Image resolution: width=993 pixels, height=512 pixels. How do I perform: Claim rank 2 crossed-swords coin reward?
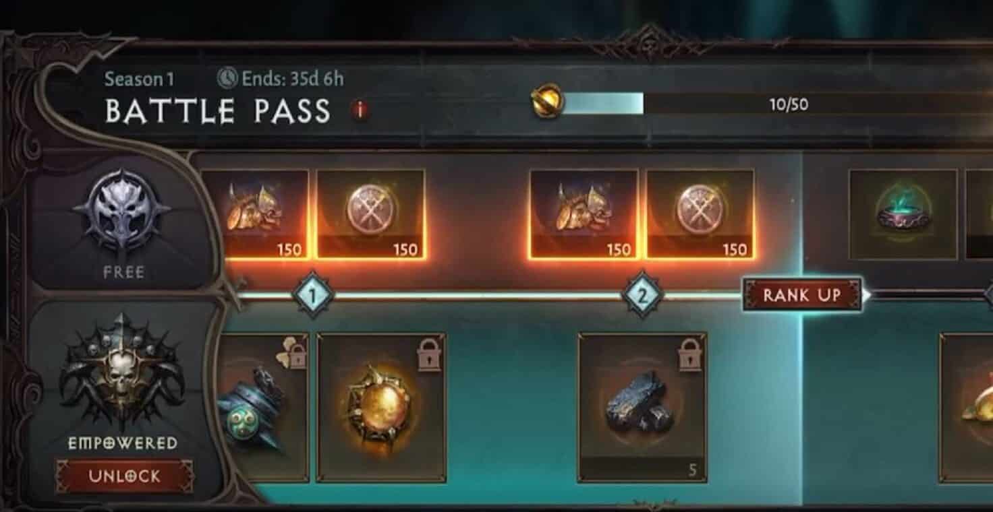click(x=700, y=214)
